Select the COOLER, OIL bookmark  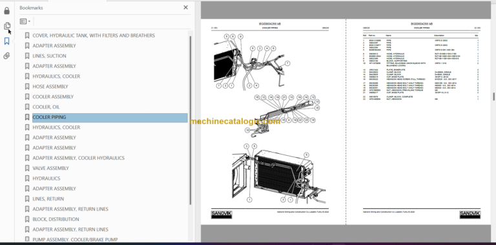coord(46,107)
